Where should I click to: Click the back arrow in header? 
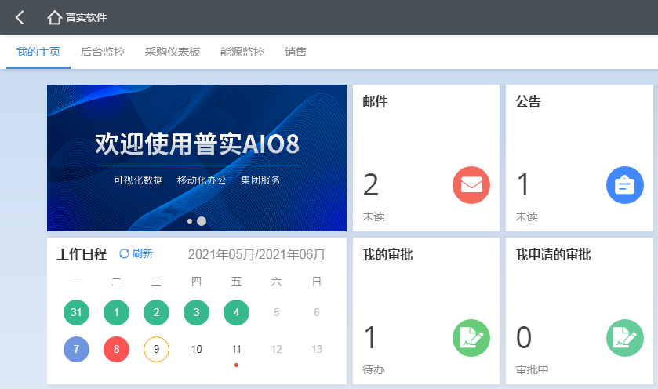tap(20, 17)
